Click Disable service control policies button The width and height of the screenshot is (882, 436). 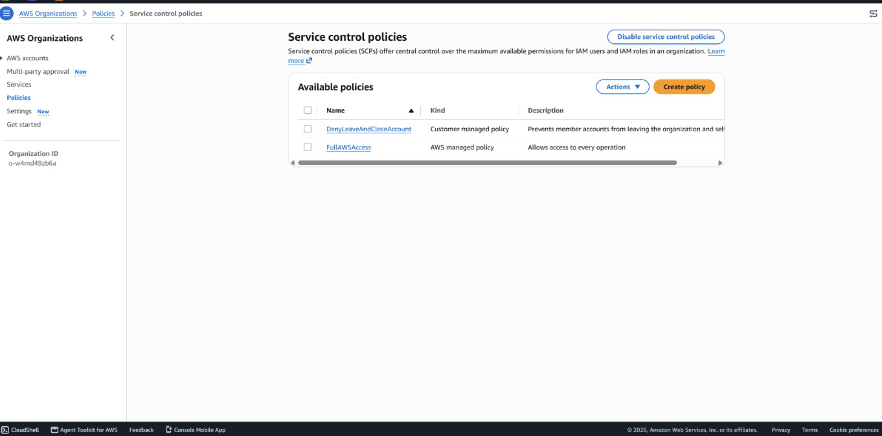click(x=666, y=37)
